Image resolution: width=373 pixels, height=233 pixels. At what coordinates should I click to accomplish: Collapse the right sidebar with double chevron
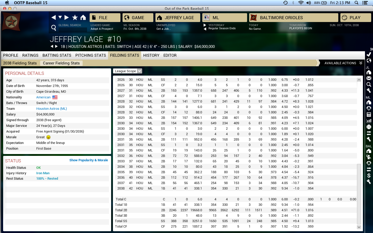pyautogui.click(x=371, y=49)
